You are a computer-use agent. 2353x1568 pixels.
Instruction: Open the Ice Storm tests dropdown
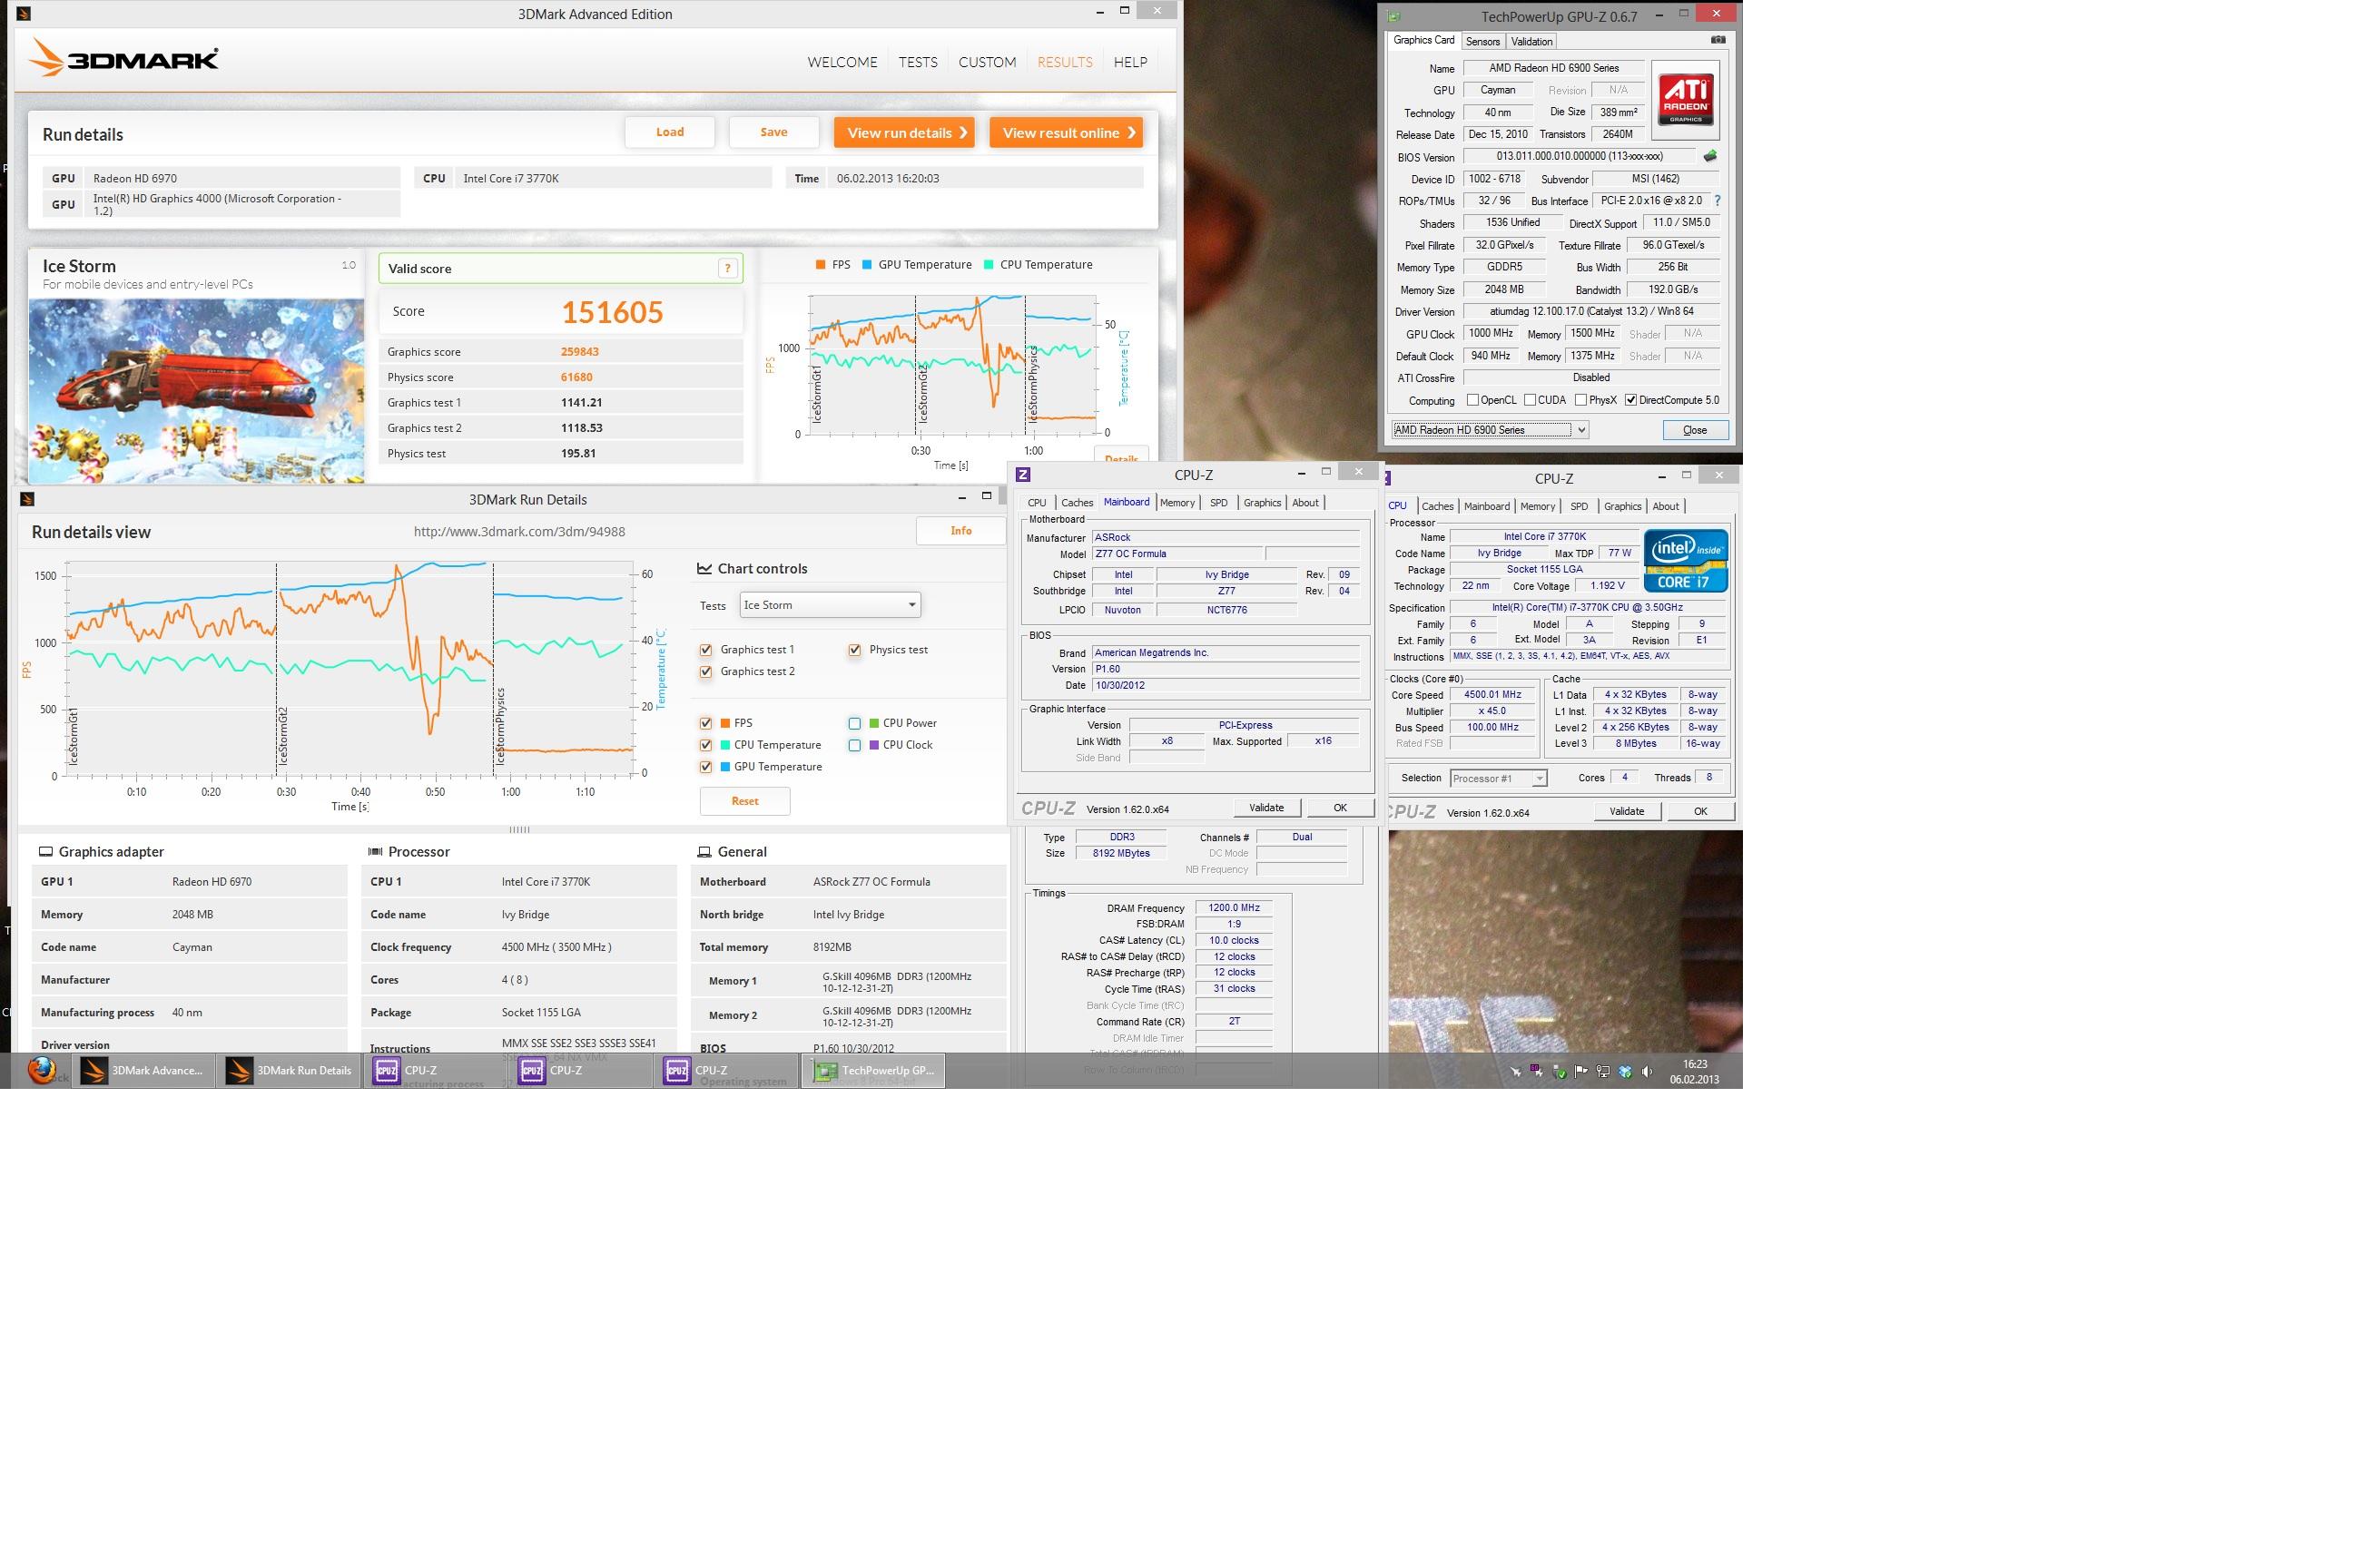[x=830, y=605]
